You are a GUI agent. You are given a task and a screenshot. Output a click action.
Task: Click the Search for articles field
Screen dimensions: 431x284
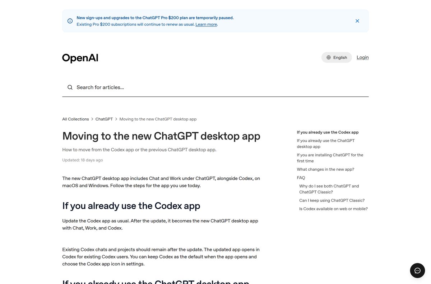point(215,87)
